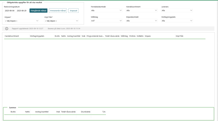Viewport: 218px width, 121px height.
Task: Sort by Prisgrundande kvantitet column
Action: (95, 36)
